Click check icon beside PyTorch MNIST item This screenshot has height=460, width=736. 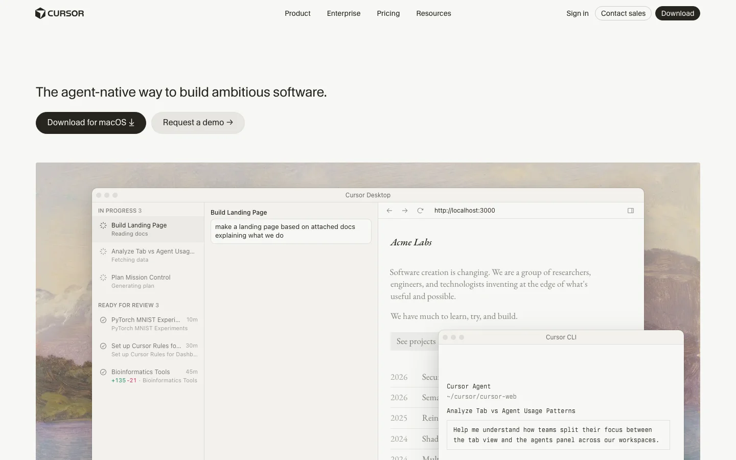pyautogui.click(x=103, y=320)
